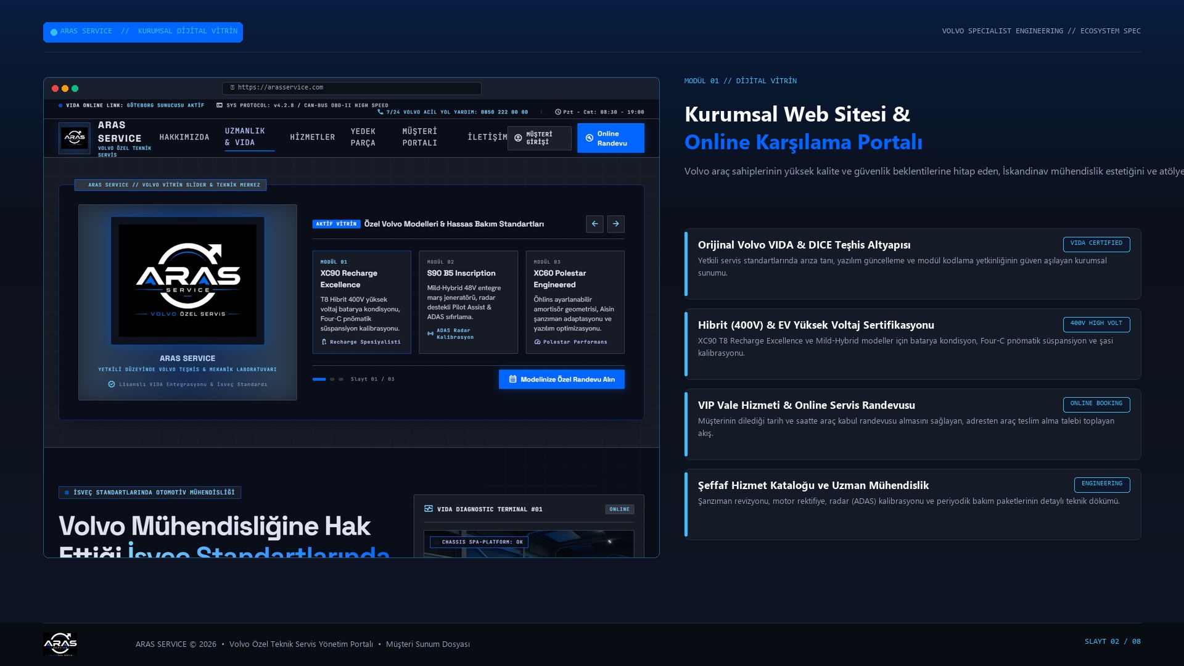Click Modelinize Özel Randevu Alın button
Screen dimensions: 1184x666
pos(562,379)
